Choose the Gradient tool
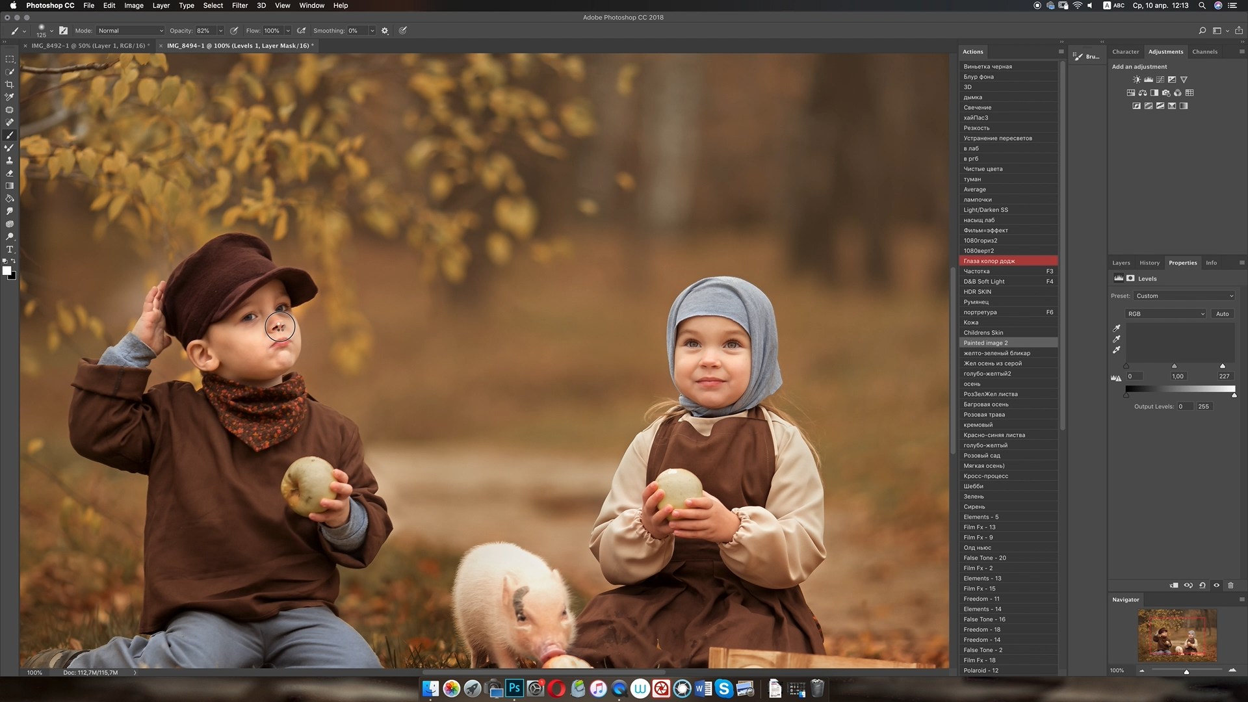 9,186
